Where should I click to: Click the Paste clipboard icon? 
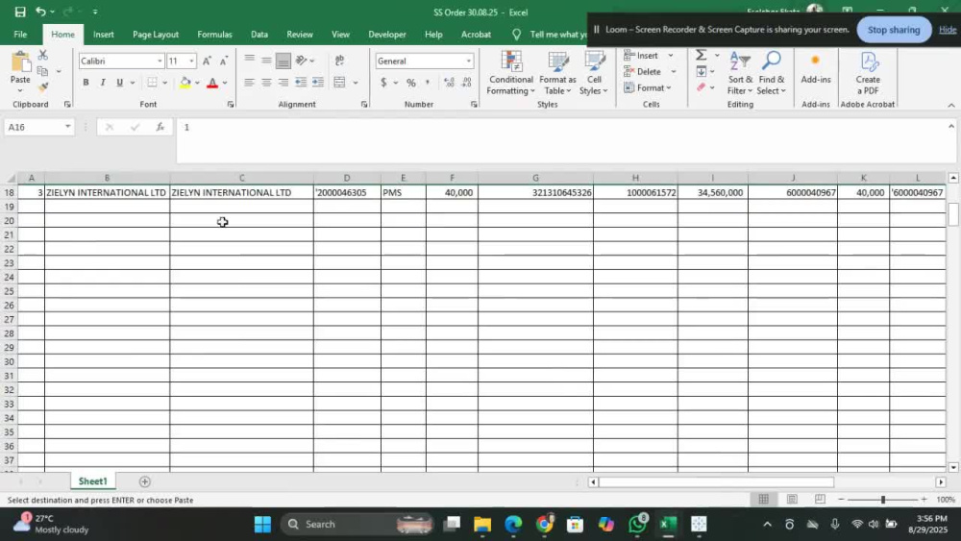20,62
